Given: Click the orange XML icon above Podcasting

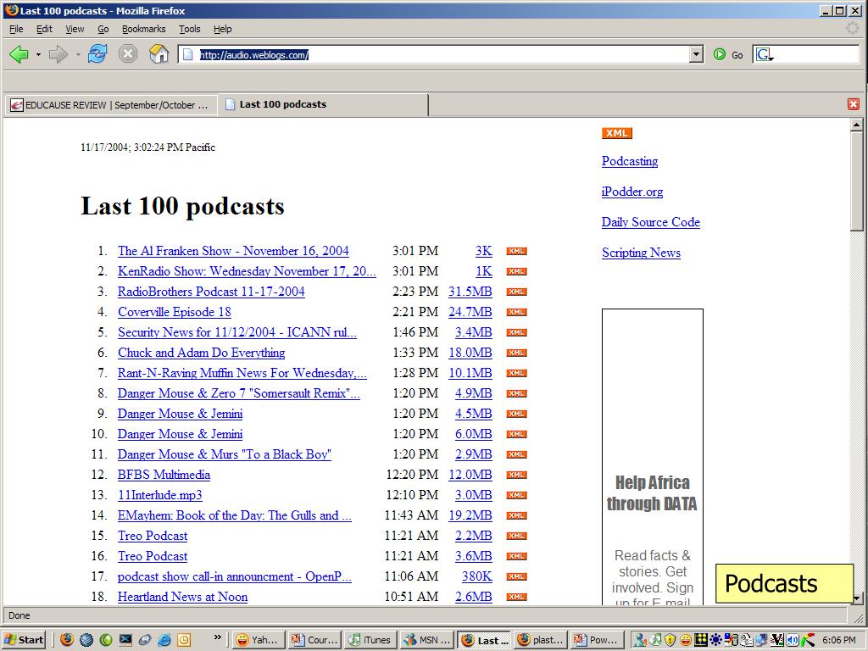Looking at the screenshot, I should coord(617,133).
